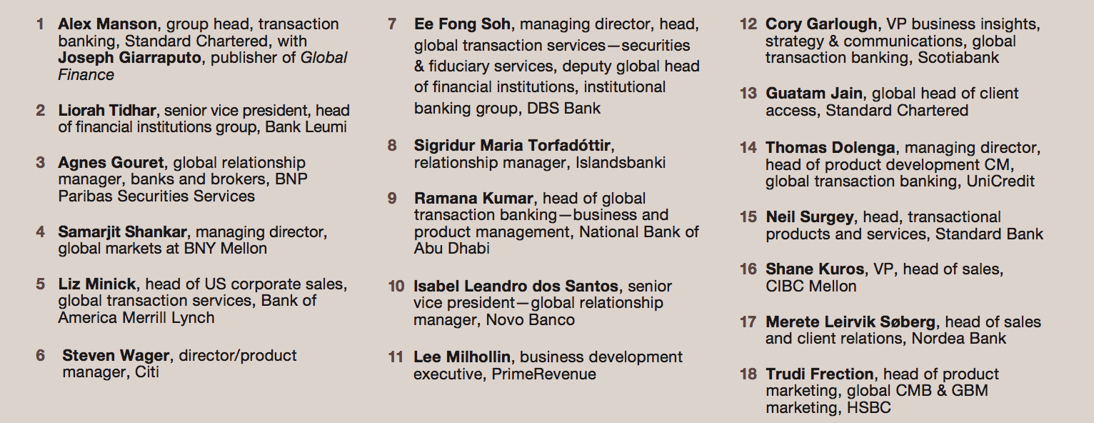This screenshot has height=423, width=1094.
Task: Click on Liorah Tidhar's name
Action: click(108, 111)
